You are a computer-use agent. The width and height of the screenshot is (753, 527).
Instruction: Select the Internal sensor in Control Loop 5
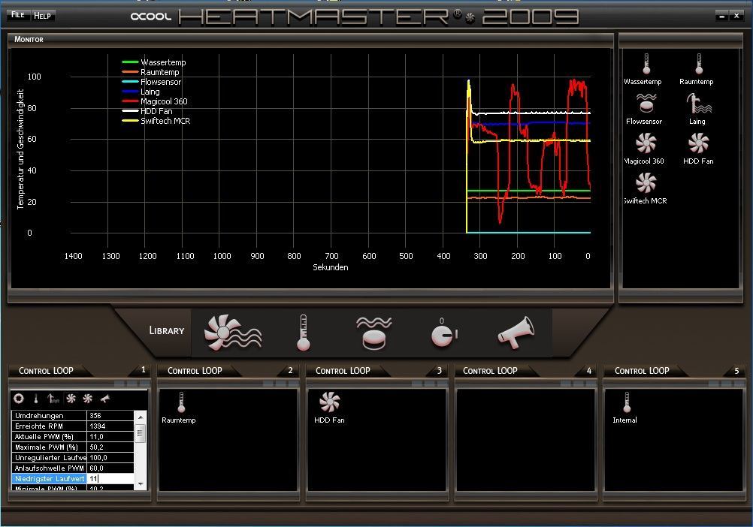coord(626,408)
